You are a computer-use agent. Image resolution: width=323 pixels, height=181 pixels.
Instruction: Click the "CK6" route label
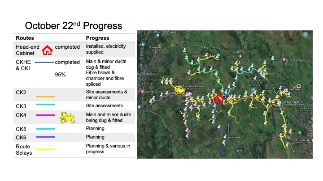click(21, 138)
